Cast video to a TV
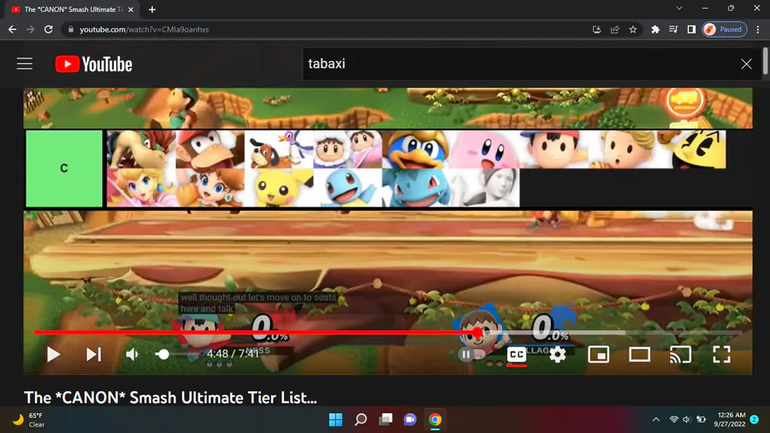Viewport: 770px width, 433px height. pyautogui.click(x=680, y=354)
